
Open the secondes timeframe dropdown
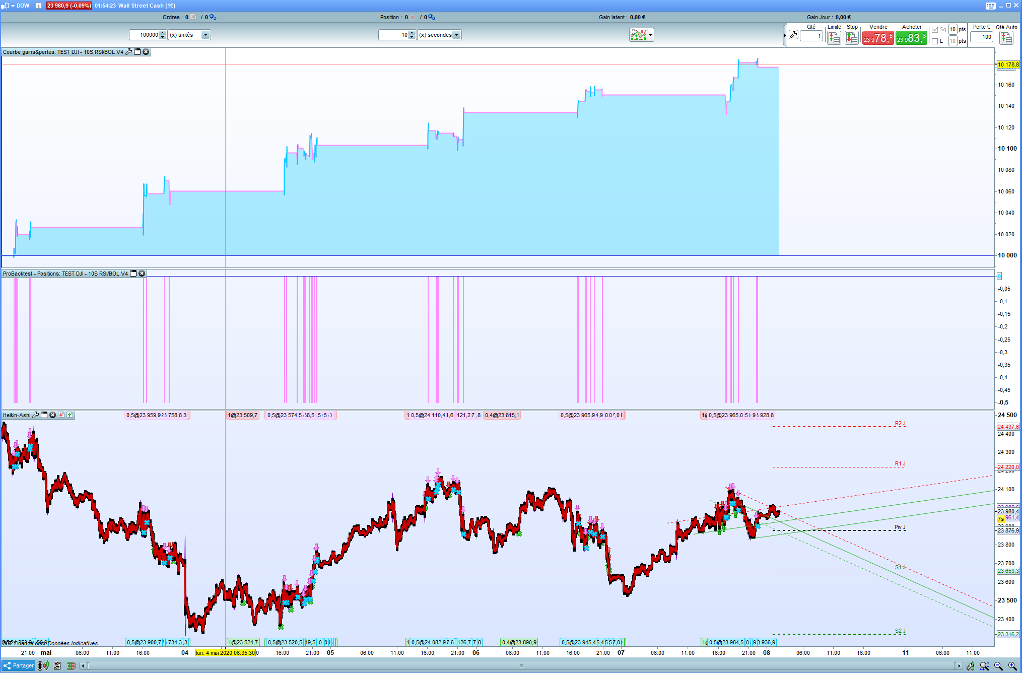(x=456, y=35)
